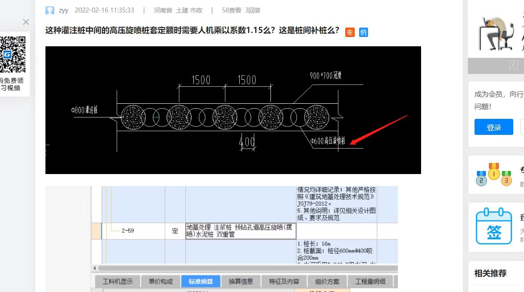Click the 定 type cell in row 2-59
524x292 pixels.
click(x=175, y=231)
